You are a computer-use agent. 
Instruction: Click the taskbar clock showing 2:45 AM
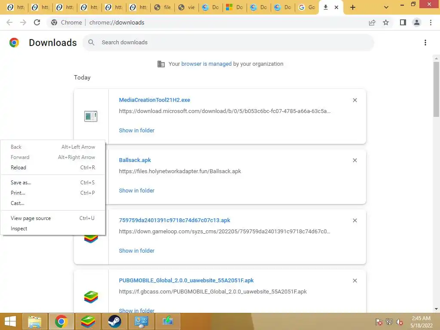[421, 322]
